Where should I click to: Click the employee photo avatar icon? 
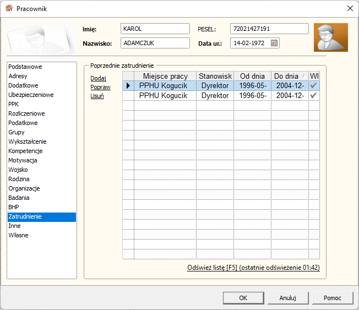coord(330,37)
